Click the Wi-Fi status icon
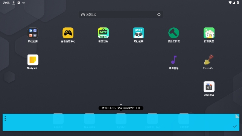This screenshot has width=242, height=136. [x=230, y=3]
